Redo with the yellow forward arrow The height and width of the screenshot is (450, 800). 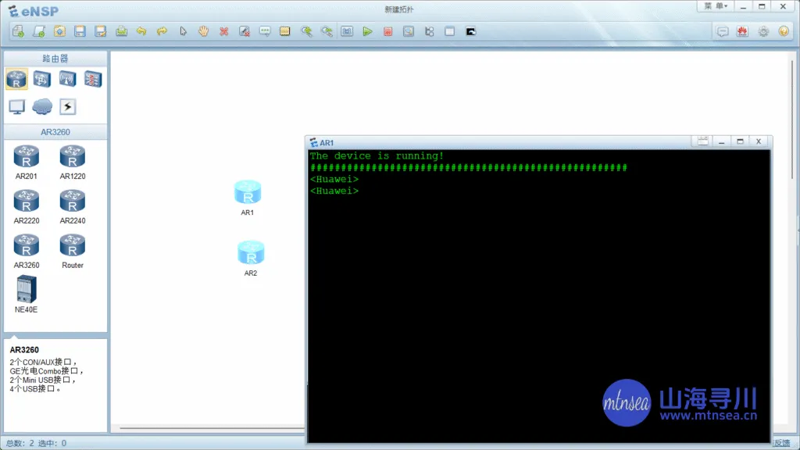coord(162,31)
